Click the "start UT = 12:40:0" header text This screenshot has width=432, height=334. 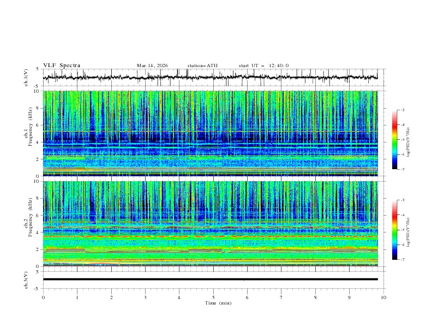263,65
